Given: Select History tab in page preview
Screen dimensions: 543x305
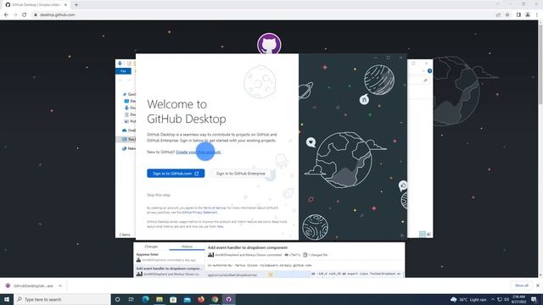Looking at the screenshot, I should click(x=187, y=247).
